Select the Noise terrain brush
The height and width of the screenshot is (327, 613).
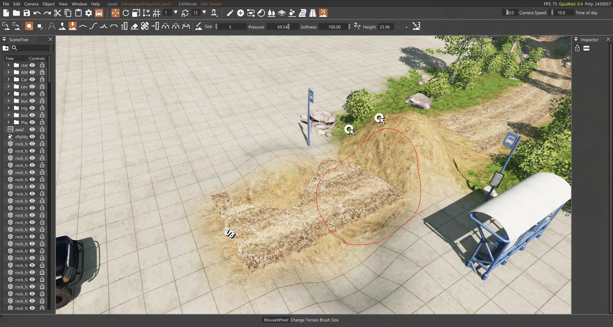[103, 26]
